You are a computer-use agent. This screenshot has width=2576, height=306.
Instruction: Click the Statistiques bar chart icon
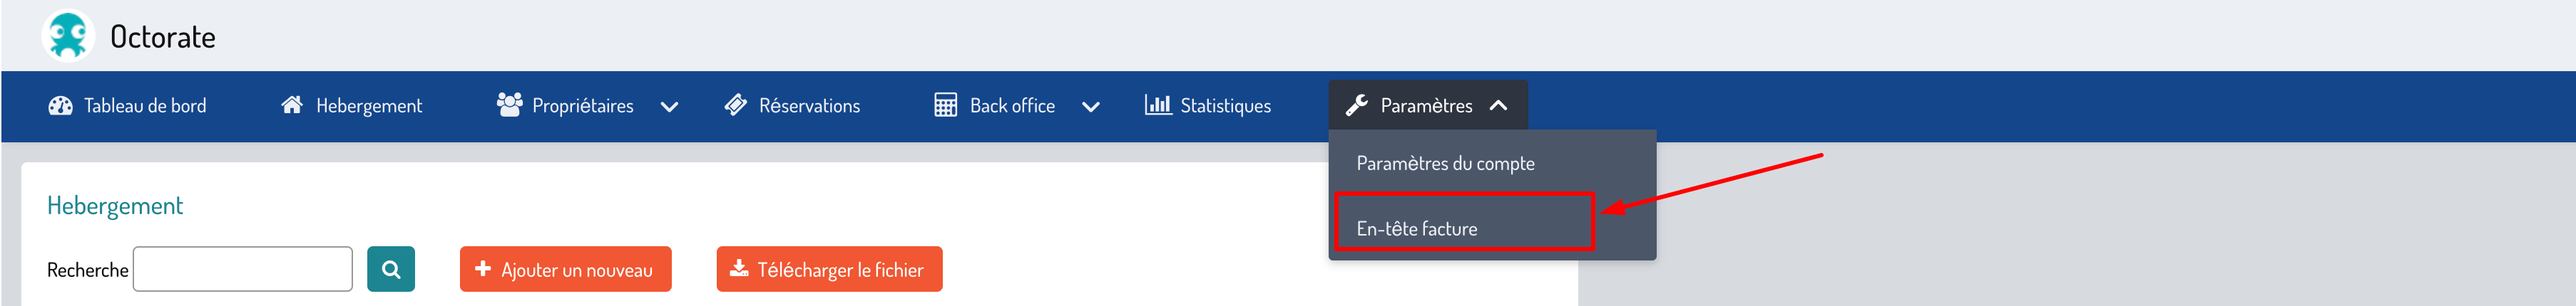pyautogui.click(x=1157, y=105)
